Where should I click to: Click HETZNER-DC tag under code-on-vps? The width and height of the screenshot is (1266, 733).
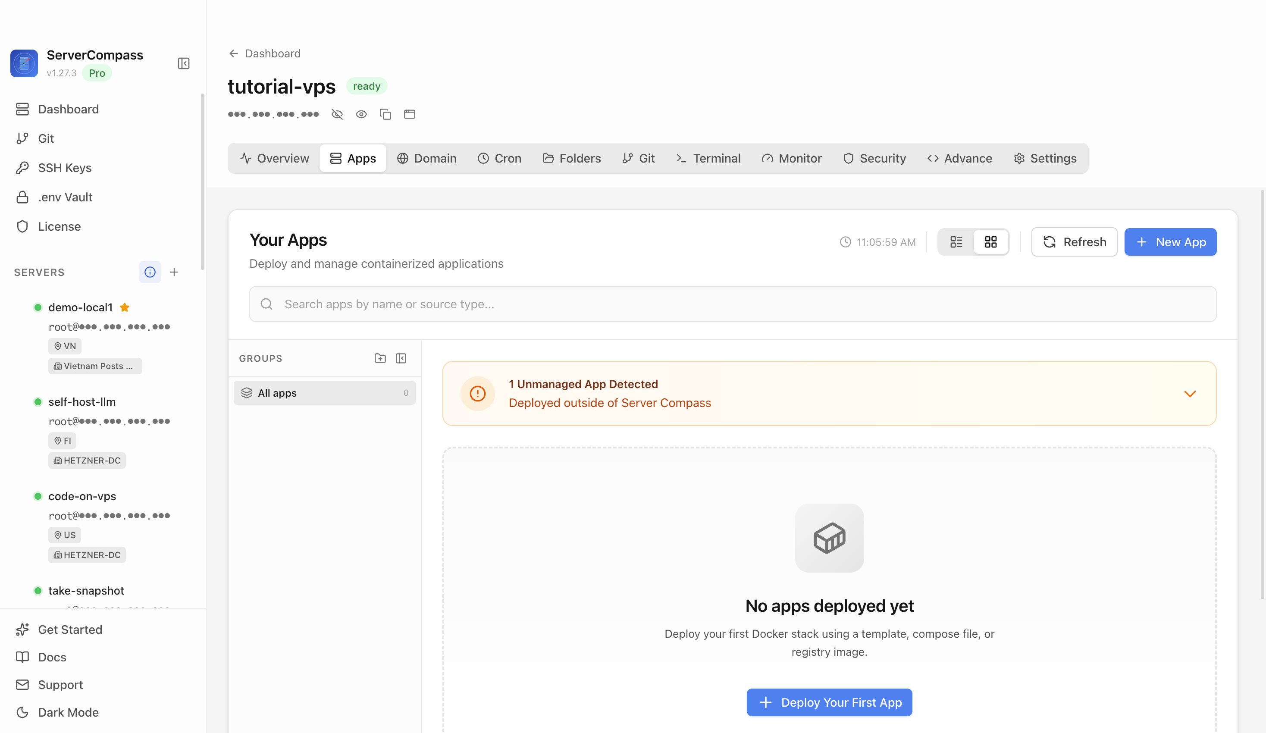click(87, 555)
